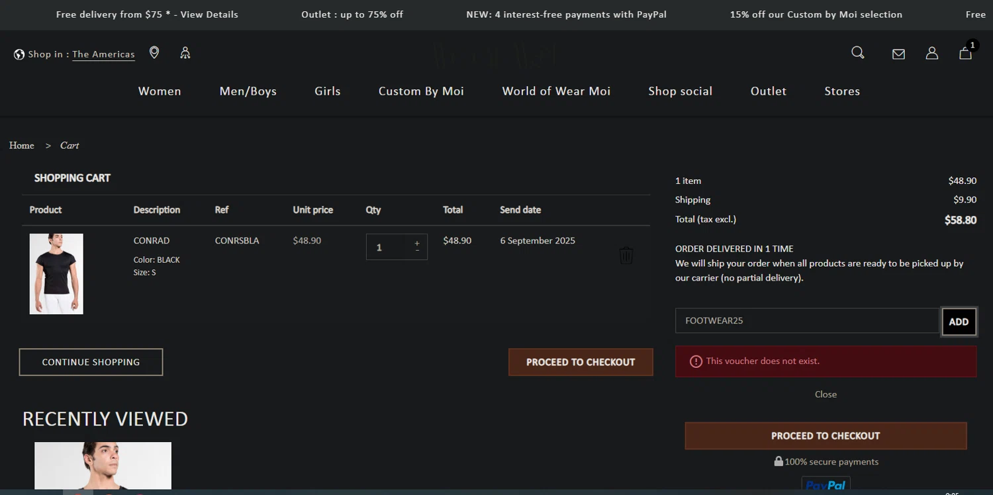
Task: Change region via The Americas link
Action: (x=103, y=54)
